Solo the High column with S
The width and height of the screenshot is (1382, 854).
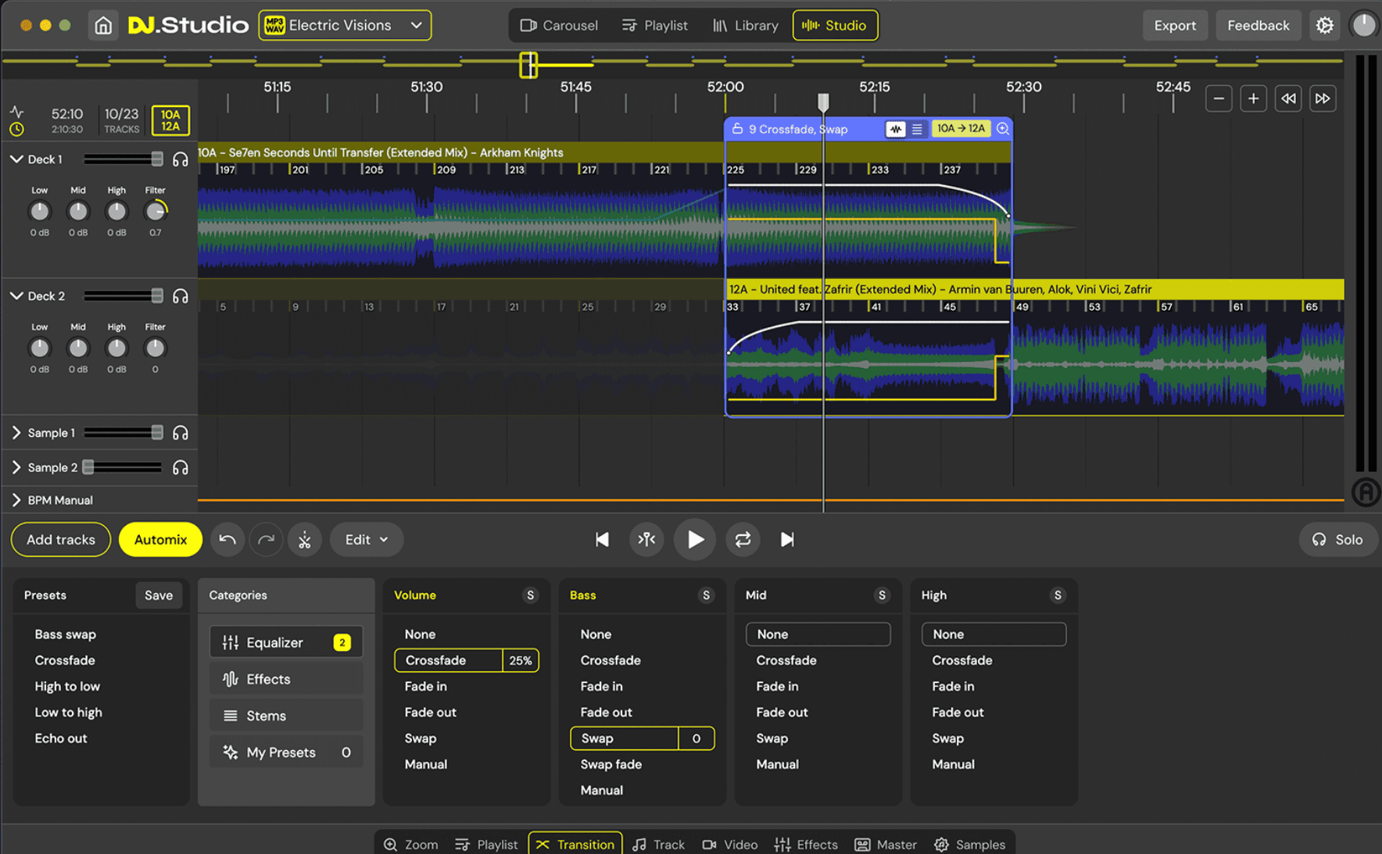pos(1058,595)
